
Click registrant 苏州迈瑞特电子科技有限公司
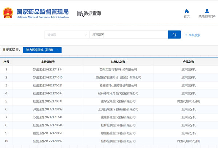pos(118,69)
